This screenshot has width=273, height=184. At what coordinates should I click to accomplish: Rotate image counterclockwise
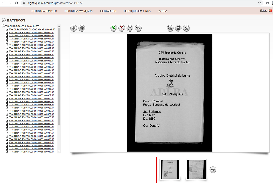point(170,28)
